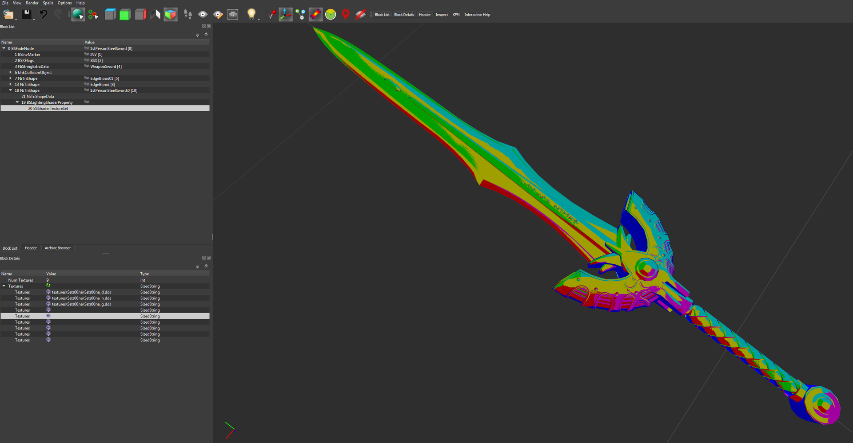Toggle lighting with the lightbulb icon
The height and width of the screenshot is (443, 853).
(251, 14)
